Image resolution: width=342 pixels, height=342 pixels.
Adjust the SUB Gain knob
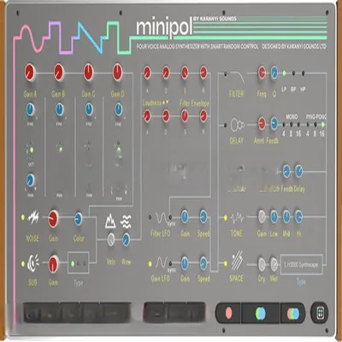53,263
